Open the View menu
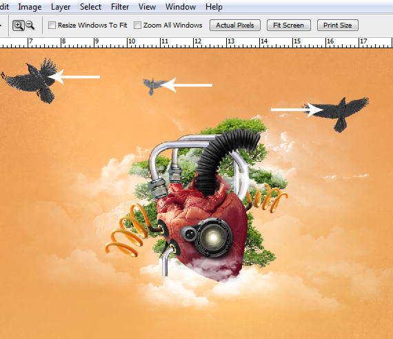 click(147, 7)
